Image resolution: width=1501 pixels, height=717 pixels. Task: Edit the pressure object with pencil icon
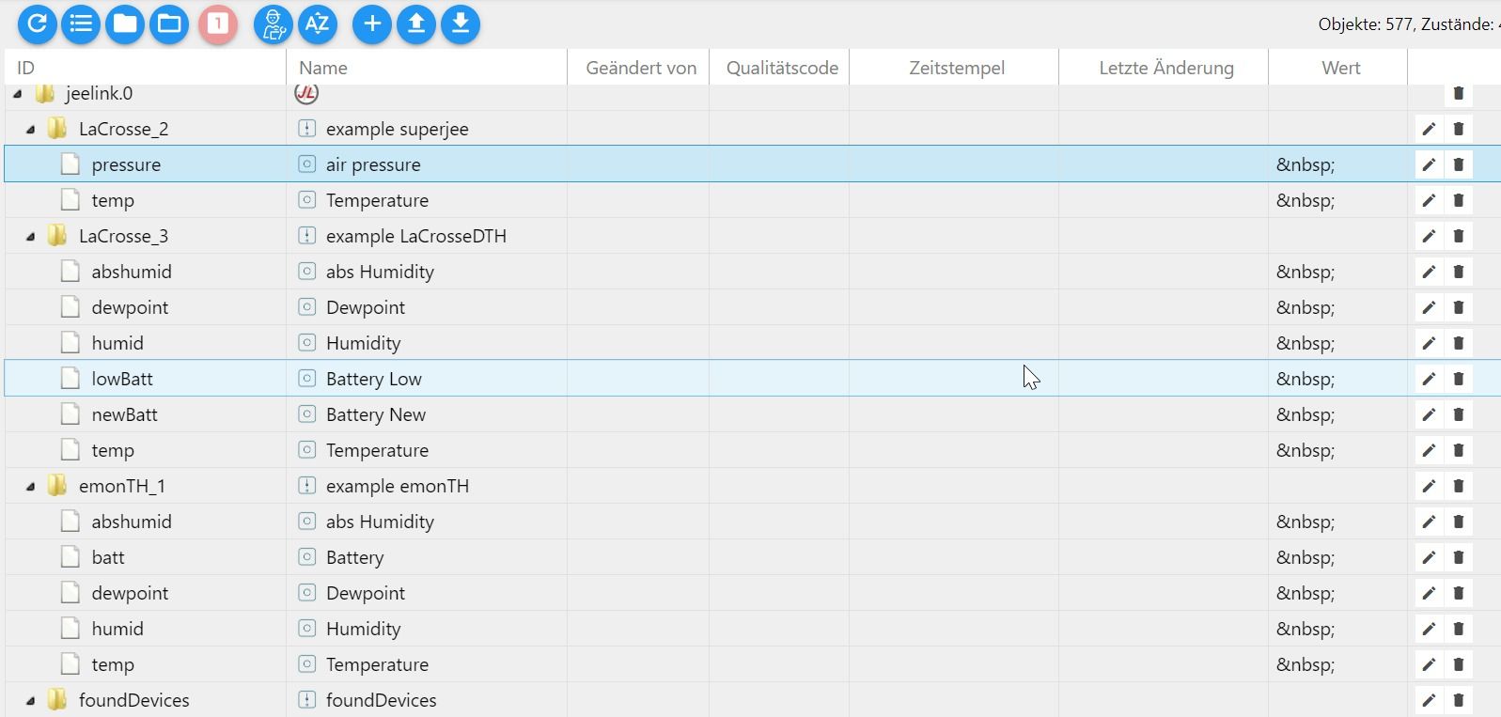1429,164
